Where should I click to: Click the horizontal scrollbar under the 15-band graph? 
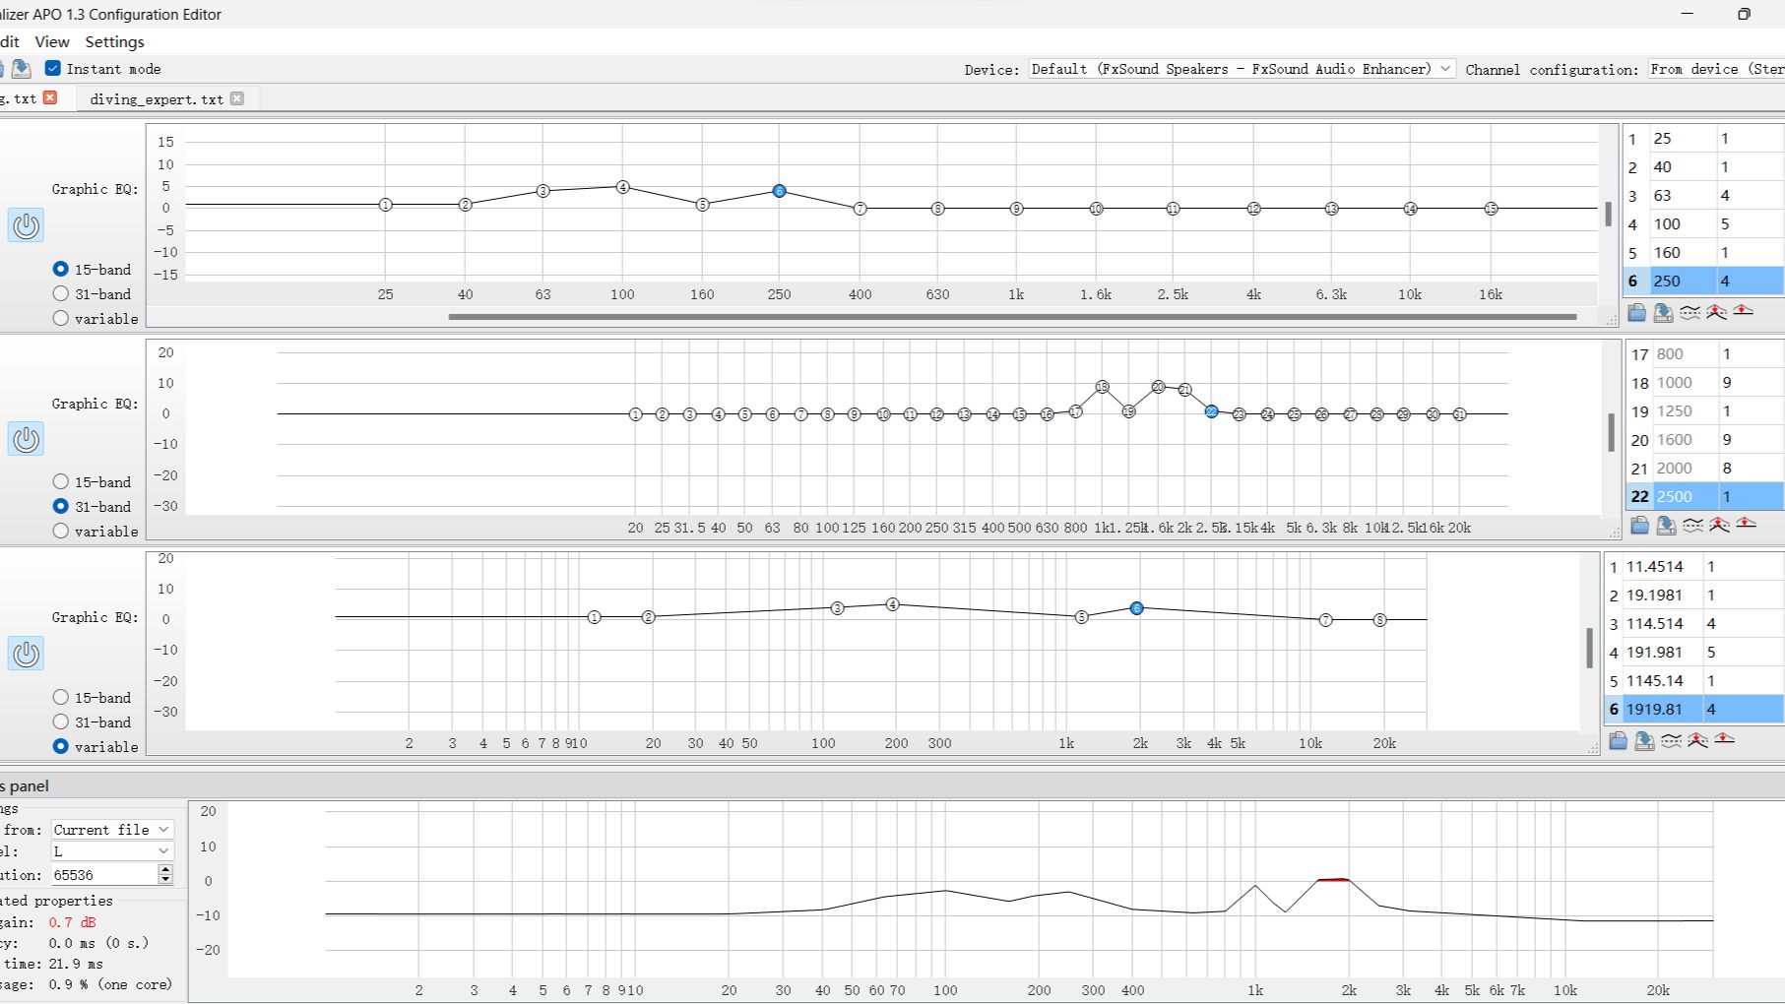pos(1012,317)
